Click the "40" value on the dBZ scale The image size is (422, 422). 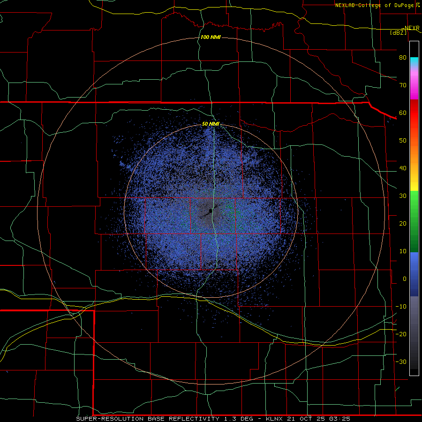click(403, 168)
